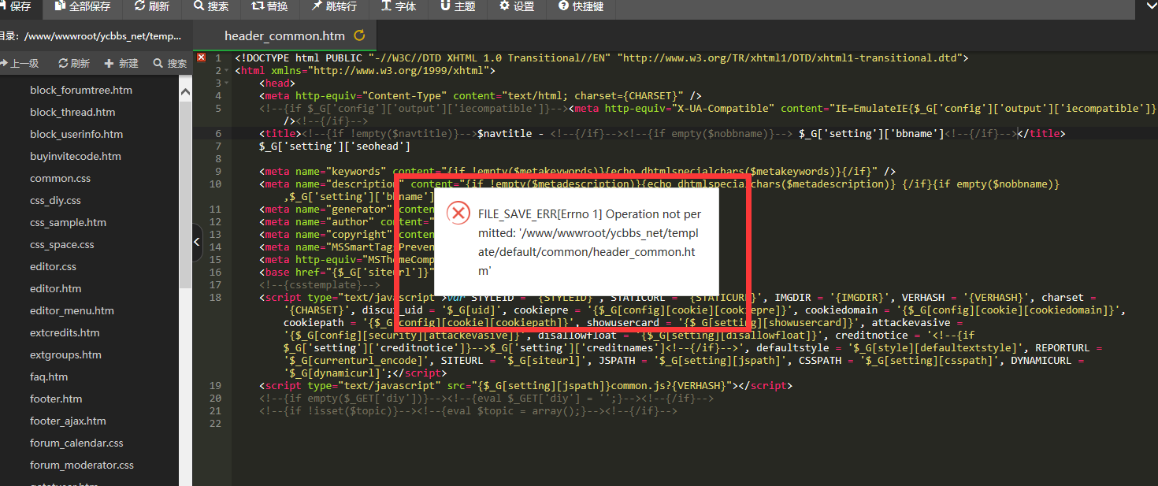Image resolution: width=1158 pixels, height=486 pixels.
Task: Click the file list scrollbar thumb
Action: tap(185, 193)
